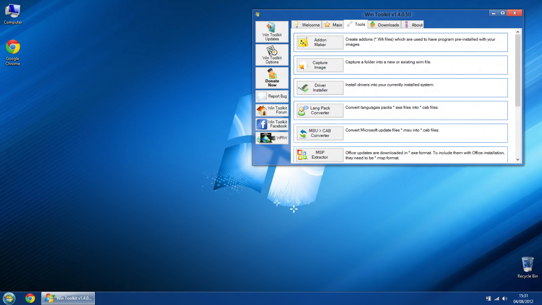Switch to the Main tab
This screenshot has width=542, height=305.
pos(333,25)
